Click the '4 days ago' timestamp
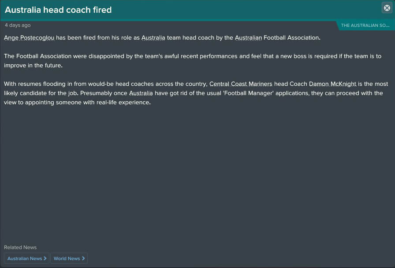395x268 pixels. click(18, 25)
